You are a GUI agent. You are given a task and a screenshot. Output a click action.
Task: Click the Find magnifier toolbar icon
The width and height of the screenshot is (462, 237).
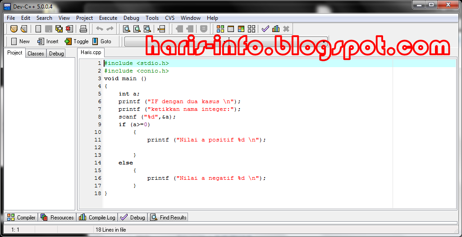tap(127, 29)
